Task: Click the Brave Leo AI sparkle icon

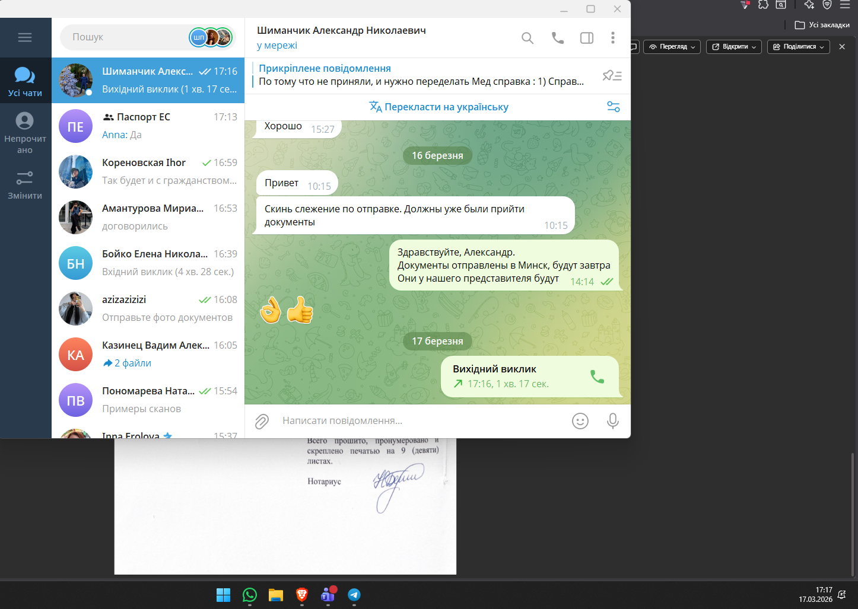Action: pos(809,5)
